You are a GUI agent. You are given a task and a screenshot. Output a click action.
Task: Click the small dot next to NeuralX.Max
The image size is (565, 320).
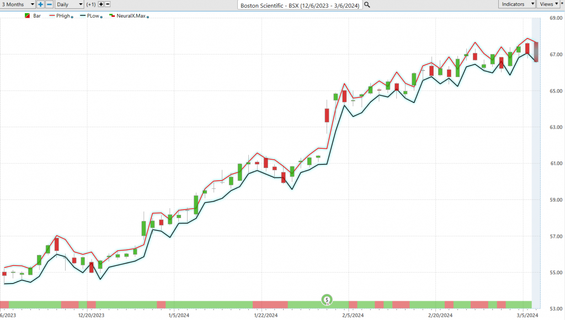click(148, 17)
